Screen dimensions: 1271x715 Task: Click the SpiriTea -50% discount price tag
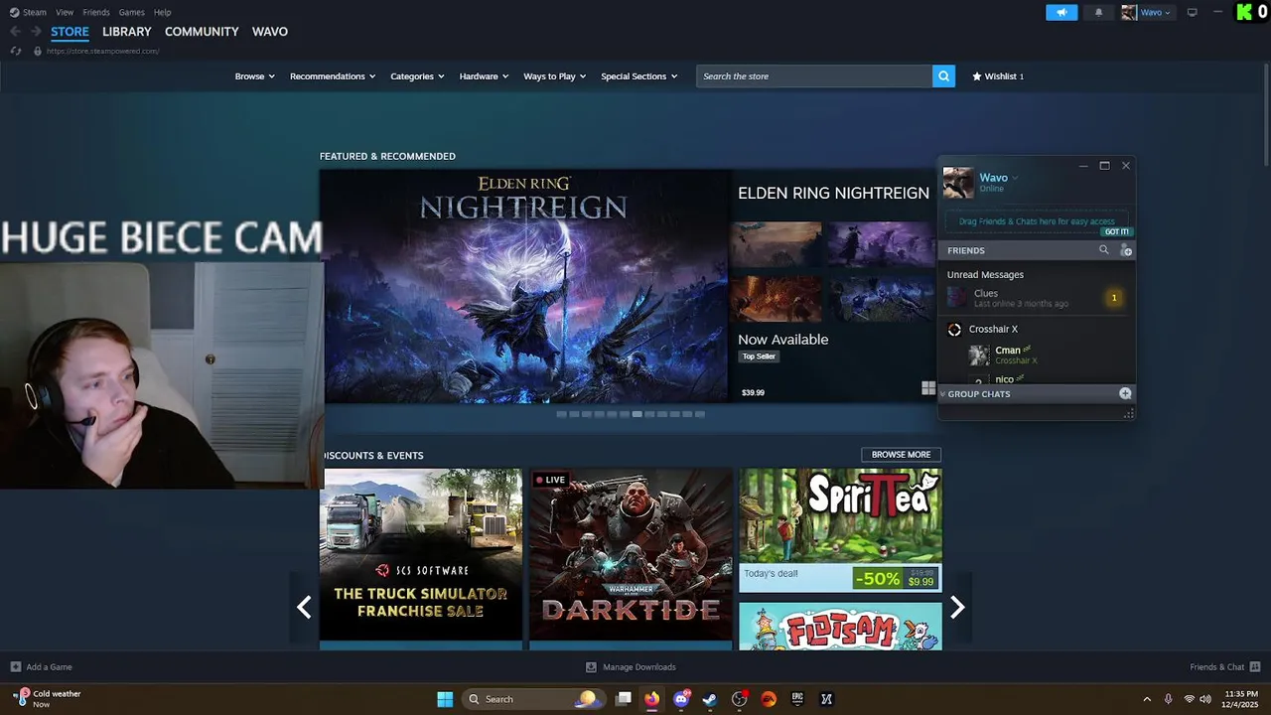point(897,578)
